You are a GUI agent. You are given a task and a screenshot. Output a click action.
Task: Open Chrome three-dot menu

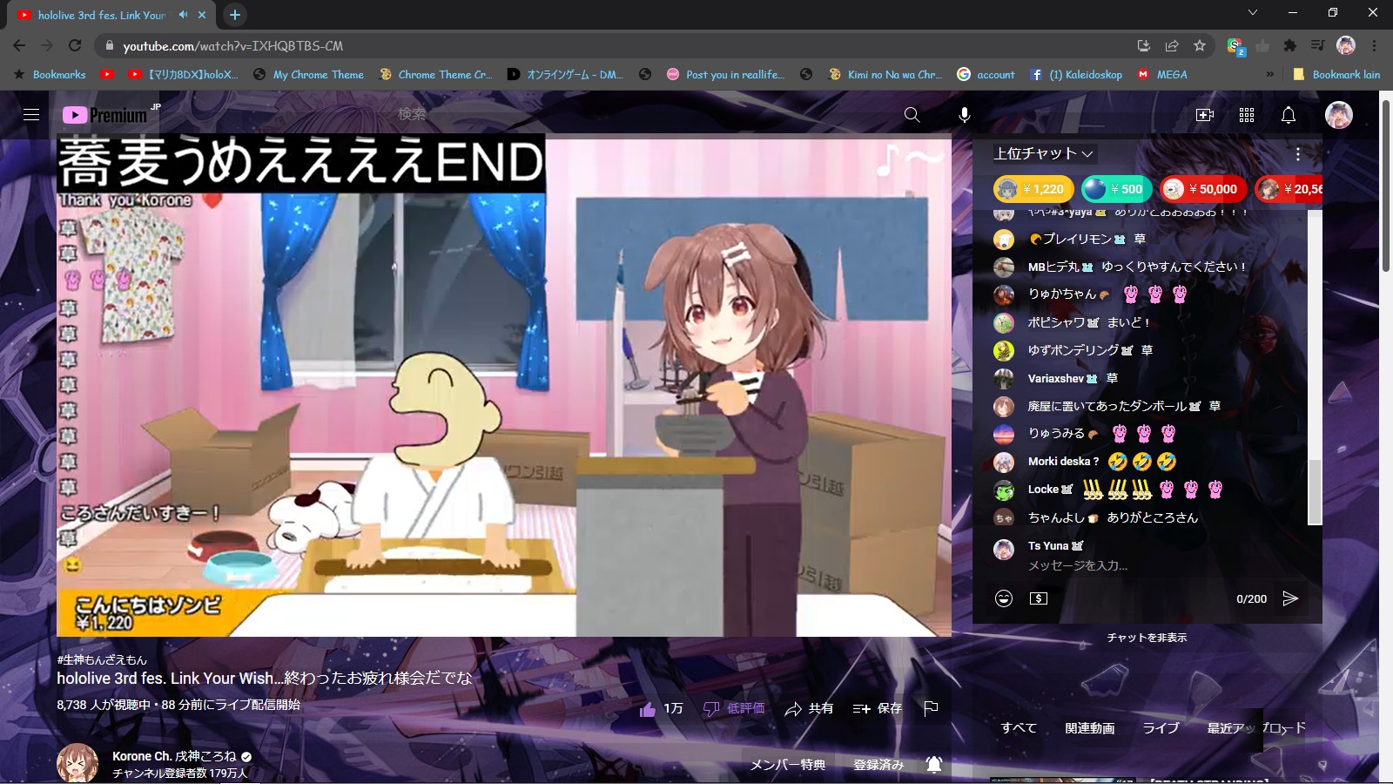1375,45
